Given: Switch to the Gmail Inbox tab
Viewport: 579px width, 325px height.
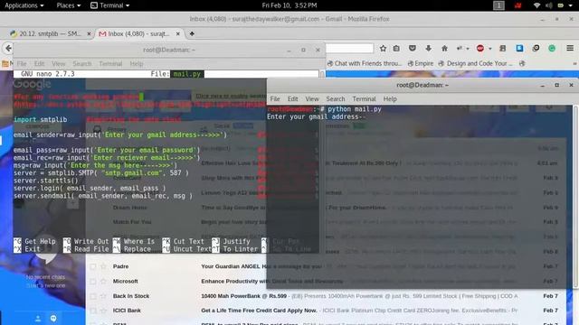Looking at the screenshot, I should [x=138, y=33].
